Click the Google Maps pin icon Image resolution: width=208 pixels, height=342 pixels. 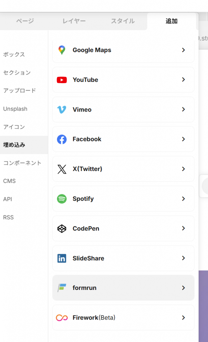coord(62,50)
